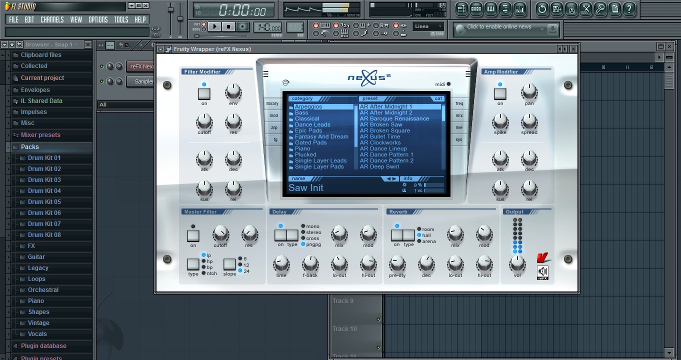
Task: Open the Nexus arp tab
Action: tap(274, 127)
